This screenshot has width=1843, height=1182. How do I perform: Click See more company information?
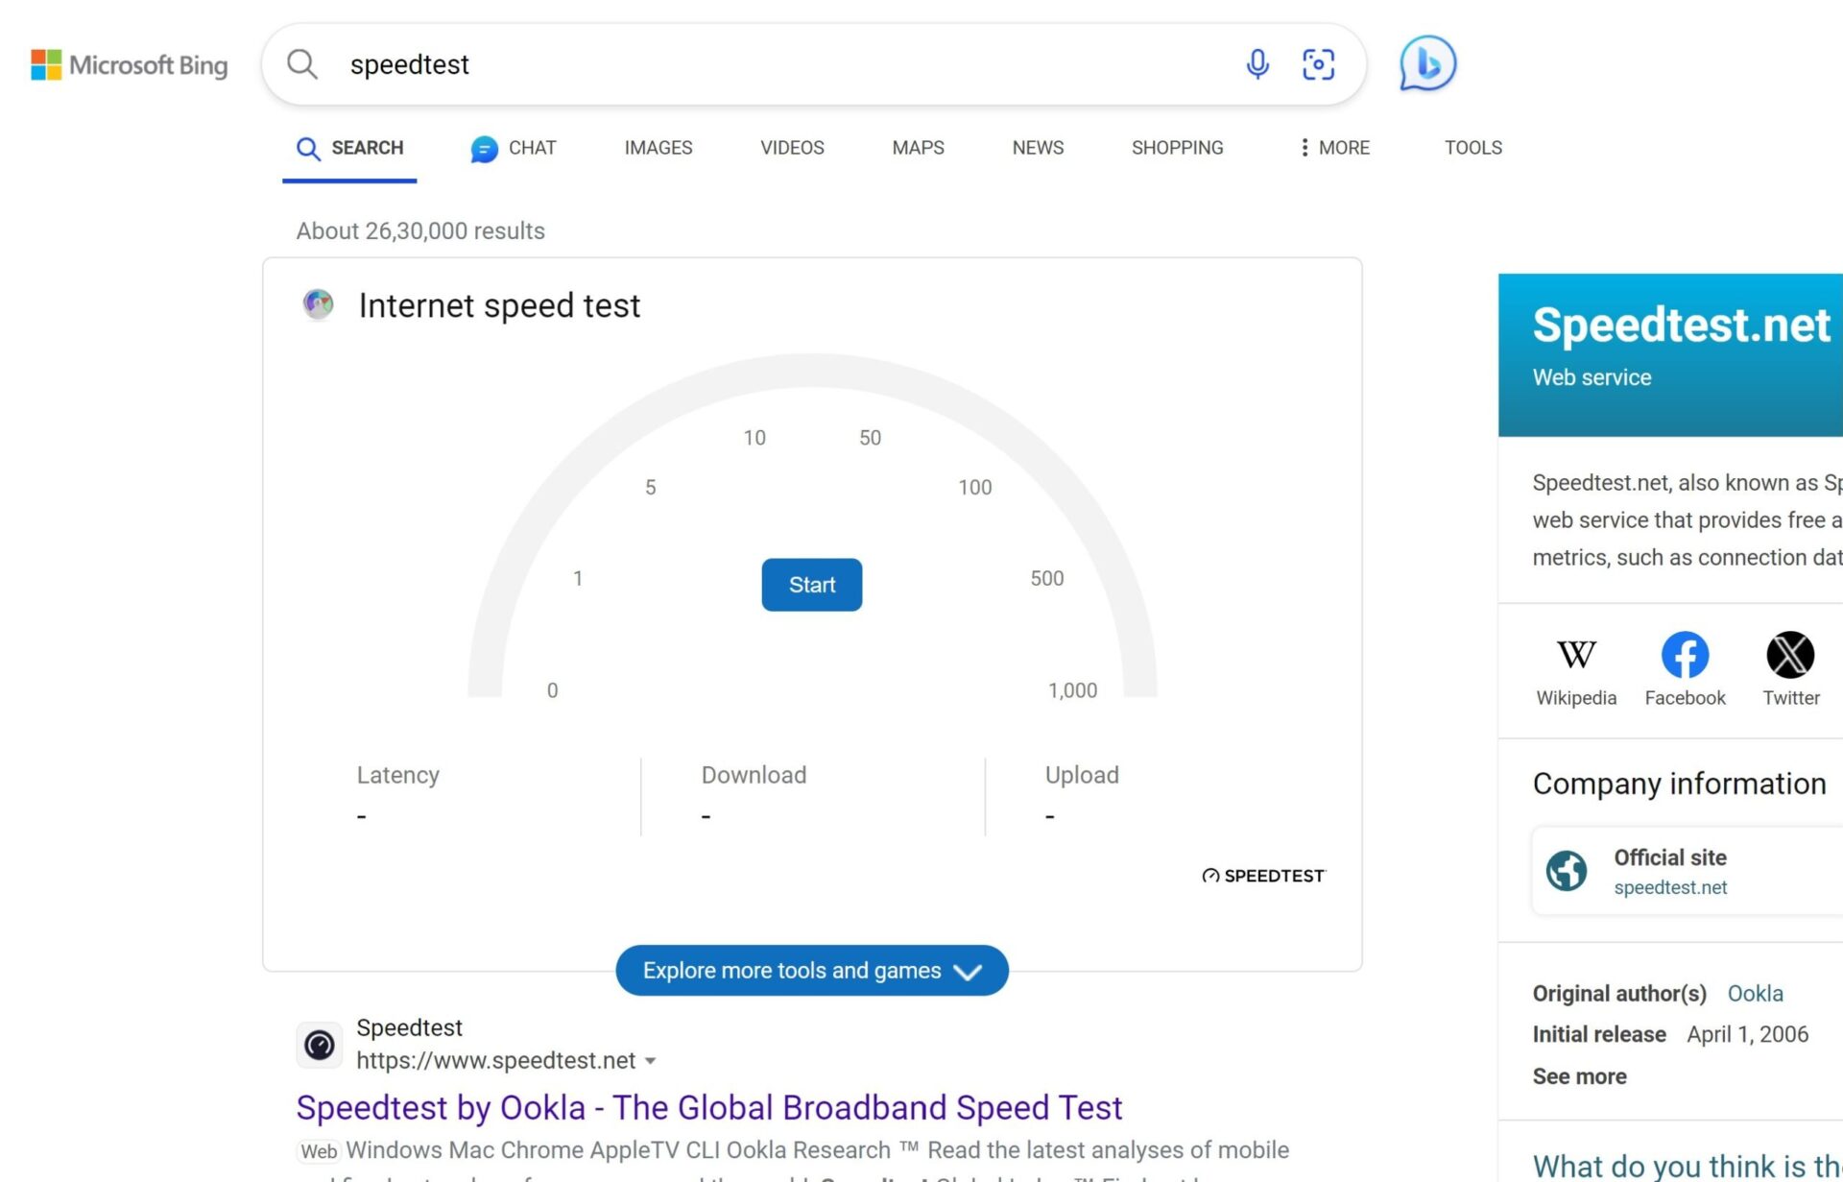point(1579,1075)
